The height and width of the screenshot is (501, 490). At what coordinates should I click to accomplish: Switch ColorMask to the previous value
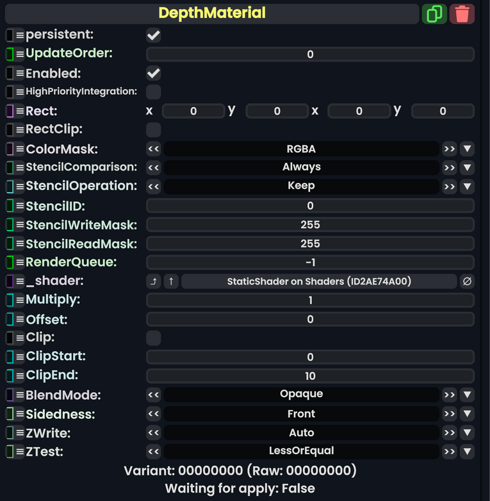tap(154, 149)
